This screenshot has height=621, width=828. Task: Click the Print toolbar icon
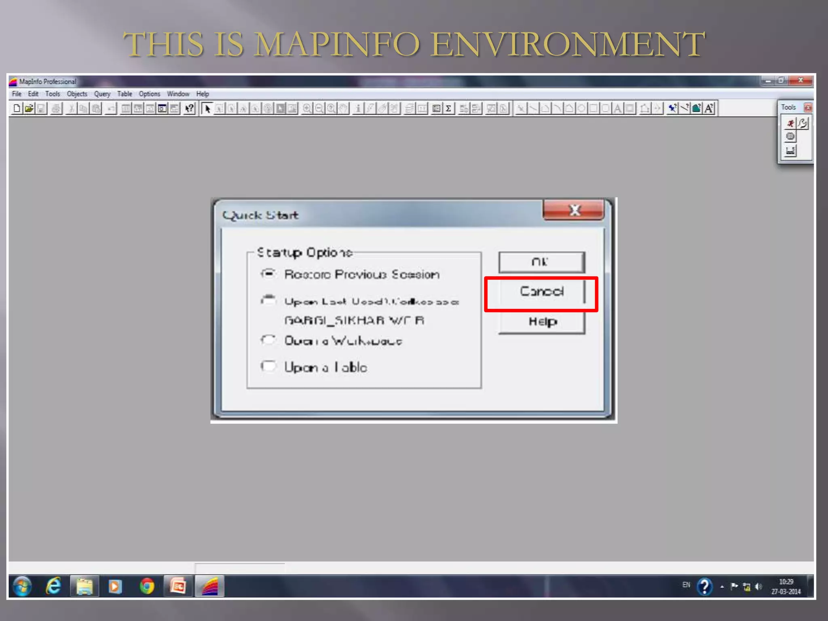(x=57, y=108)
